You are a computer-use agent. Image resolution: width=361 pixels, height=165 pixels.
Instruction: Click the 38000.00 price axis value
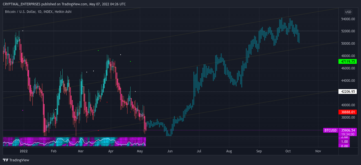coord(348,117)
